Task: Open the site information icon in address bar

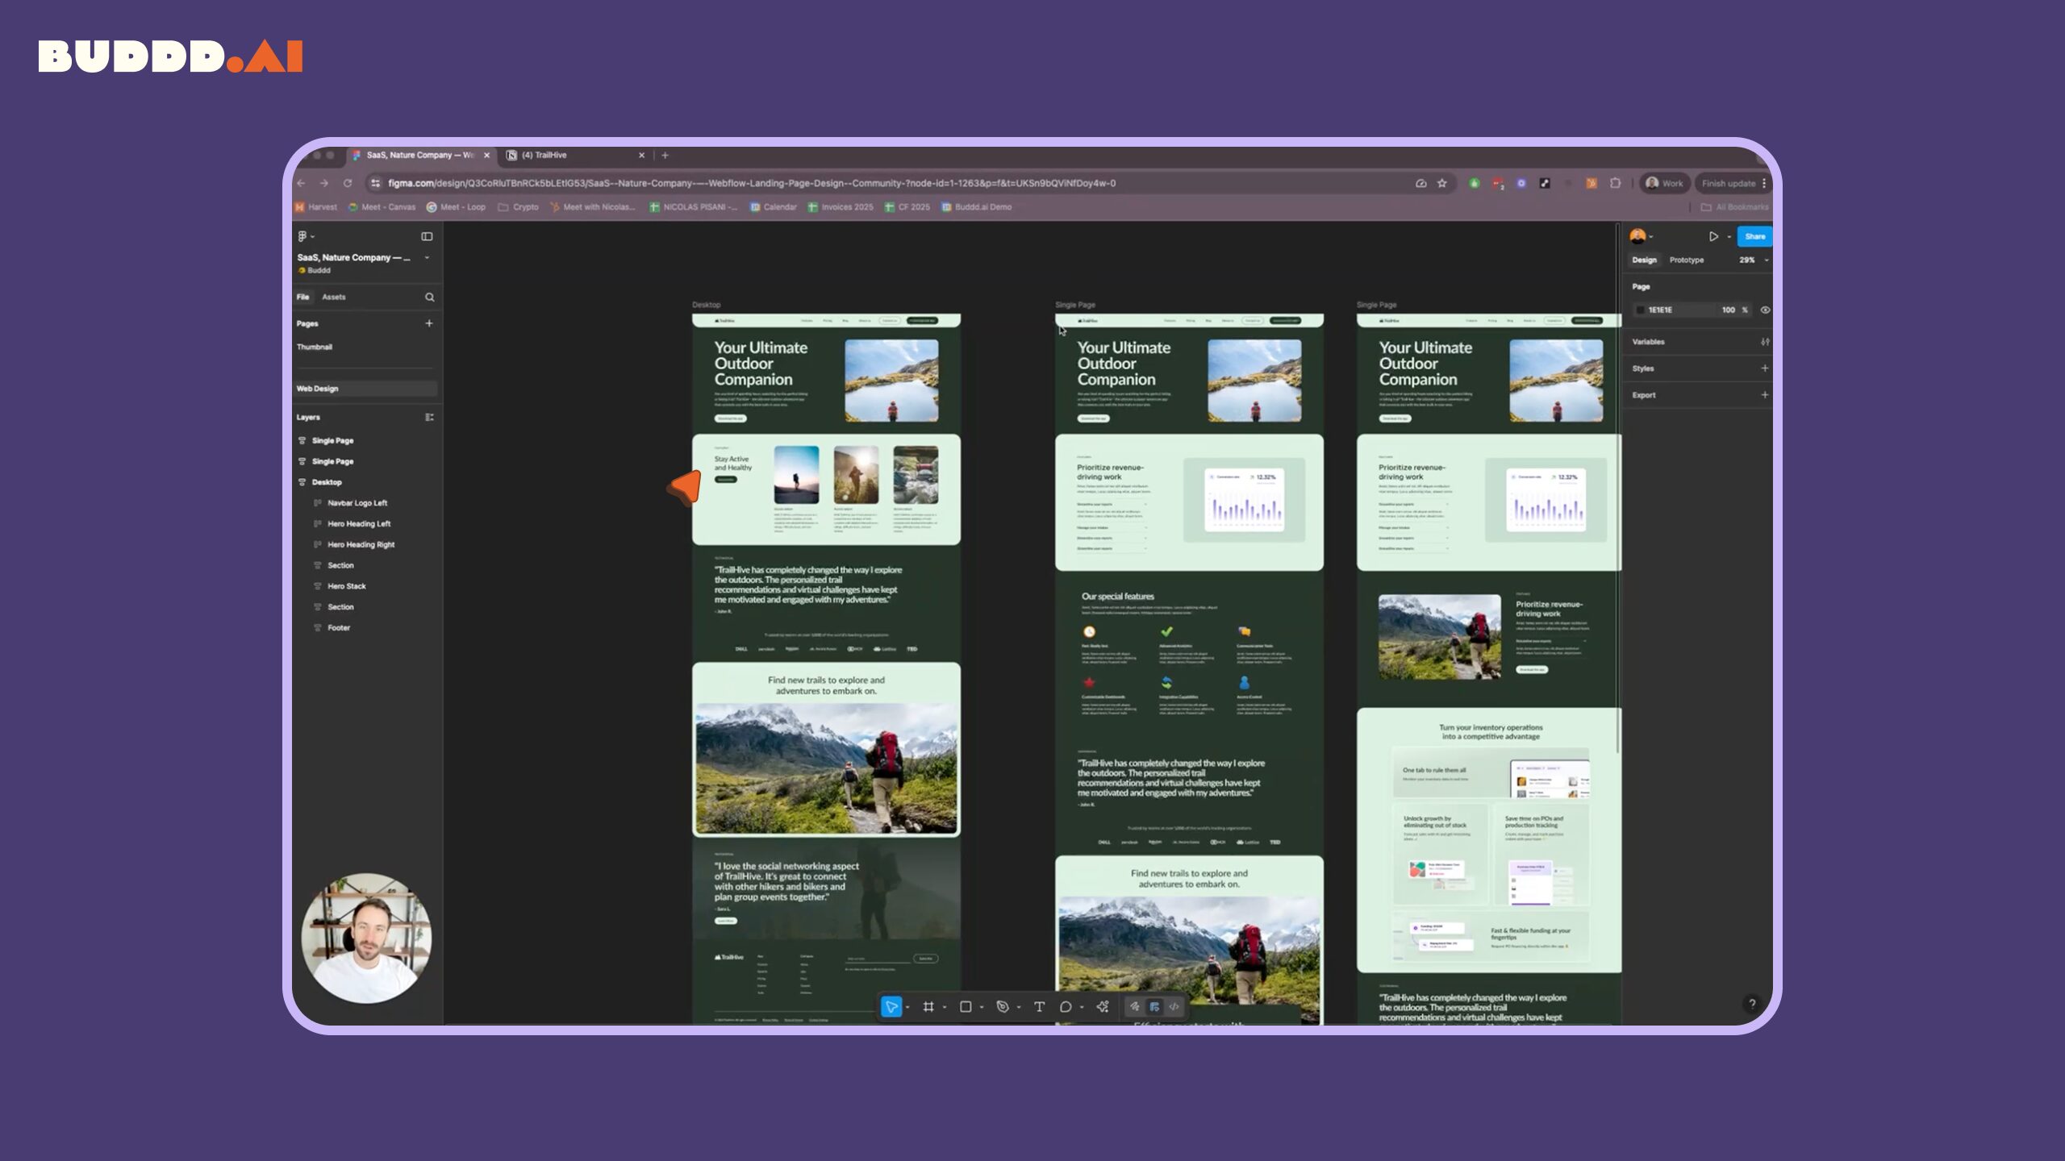Action: [375, 183]
